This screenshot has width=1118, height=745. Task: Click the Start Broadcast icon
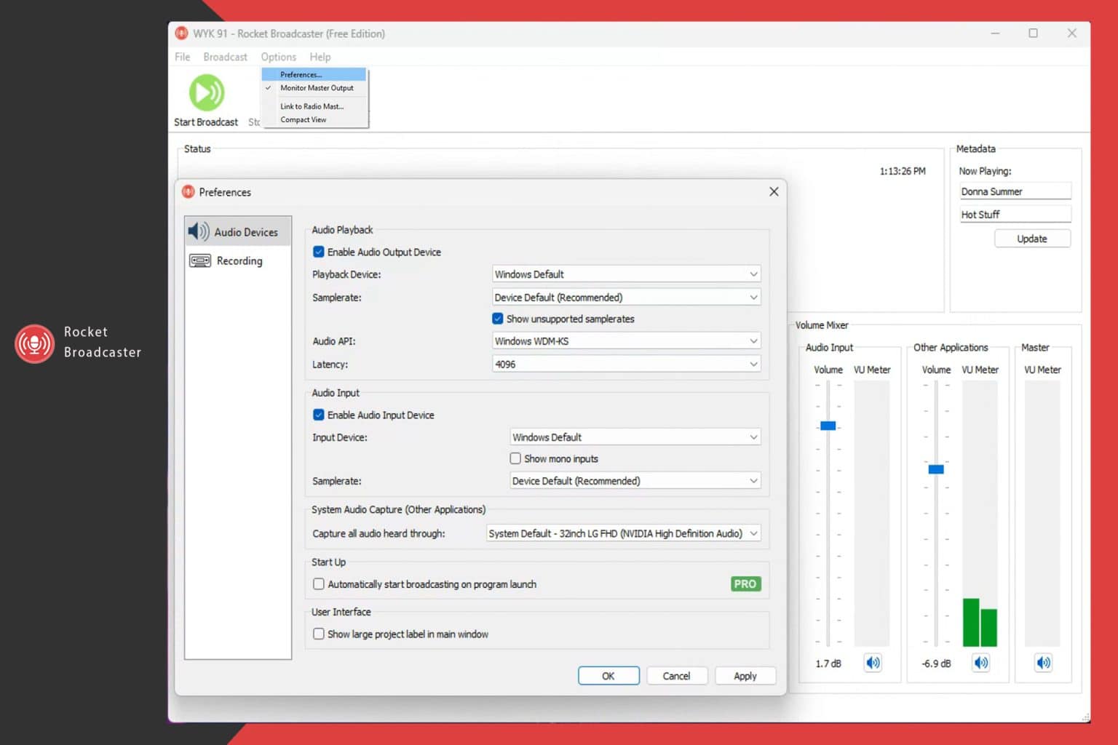[x=206, y=92]
